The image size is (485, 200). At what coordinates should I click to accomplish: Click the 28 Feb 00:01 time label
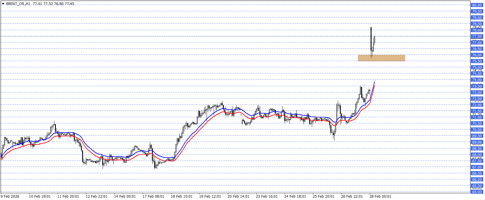380,196
